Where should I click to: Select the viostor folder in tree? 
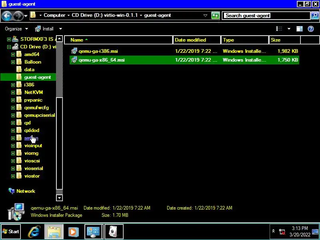point(28,176)
